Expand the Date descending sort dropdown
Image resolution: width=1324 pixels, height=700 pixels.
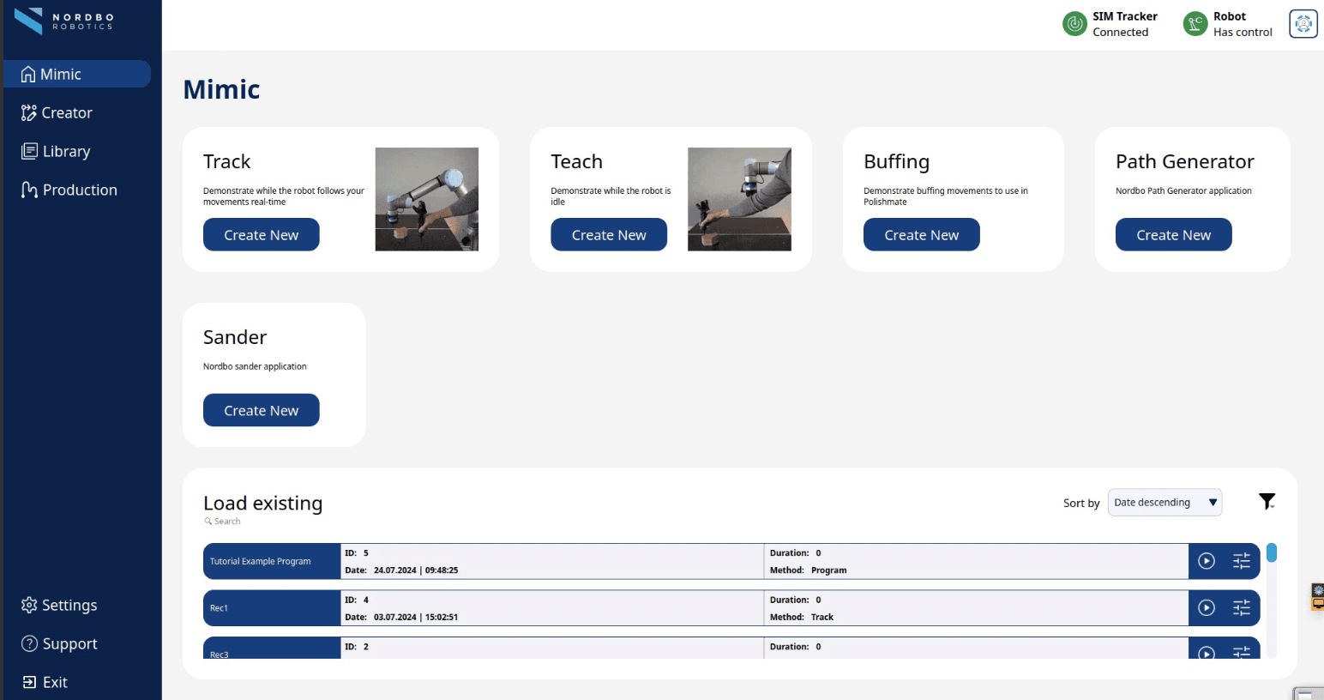coord(1165,503)
